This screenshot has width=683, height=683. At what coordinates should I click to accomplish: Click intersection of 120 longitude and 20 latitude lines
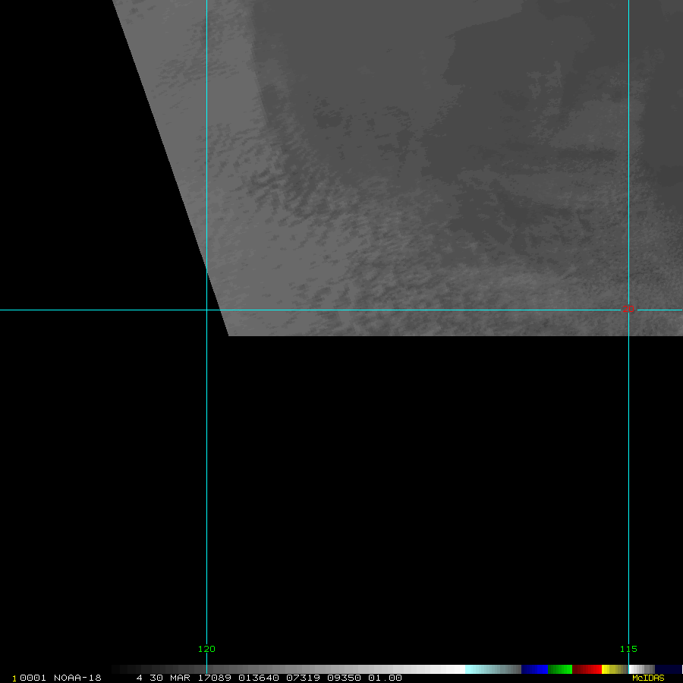coord(206,310)
